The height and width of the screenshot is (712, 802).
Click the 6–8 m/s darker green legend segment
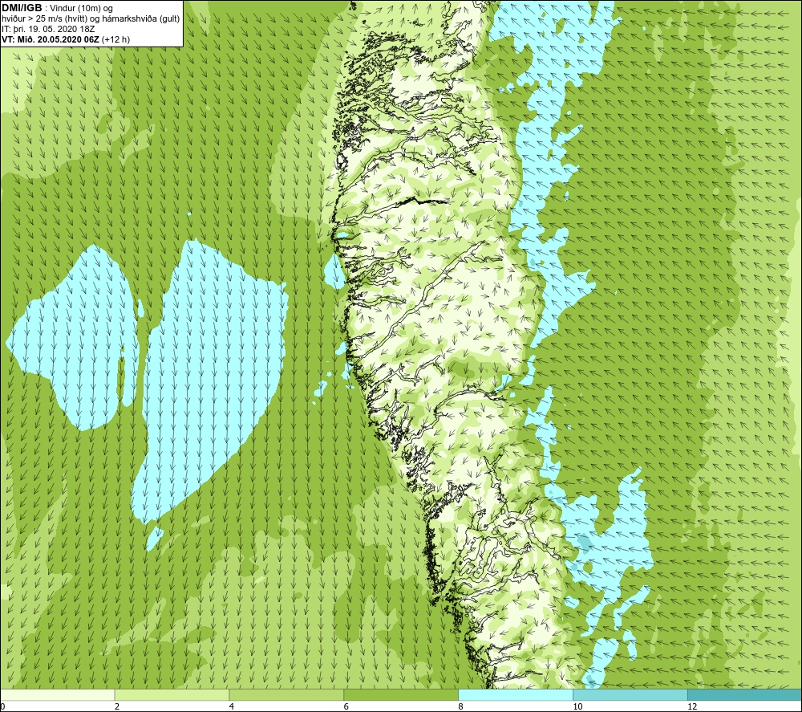point(401,694)
